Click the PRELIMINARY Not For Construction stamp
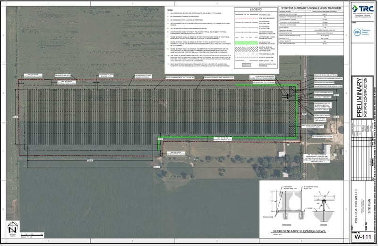378x246 pixels. click(362, 97)
